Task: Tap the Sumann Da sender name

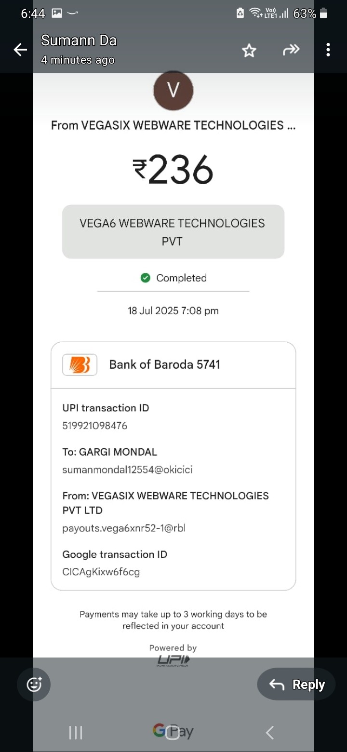Action: pos(79,40)
